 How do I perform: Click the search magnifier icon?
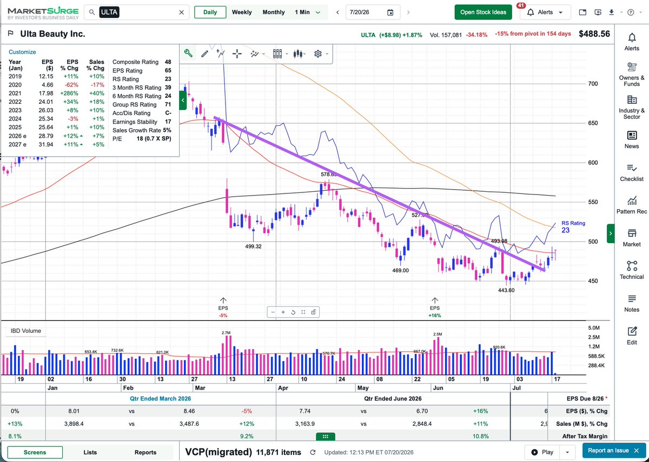(x=92, y=12)
